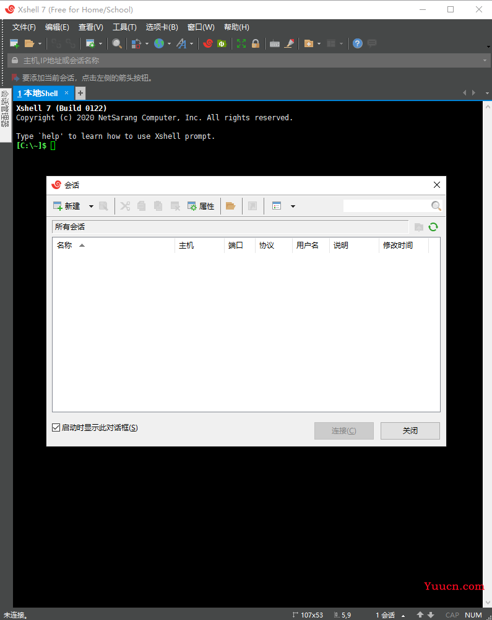Close the 会话 dialog with the X
Viewport: 492px width, 620px height.
click(x=436, y=185)
